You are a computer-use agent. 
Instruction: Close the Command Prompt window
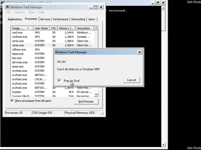pos(163,2)
